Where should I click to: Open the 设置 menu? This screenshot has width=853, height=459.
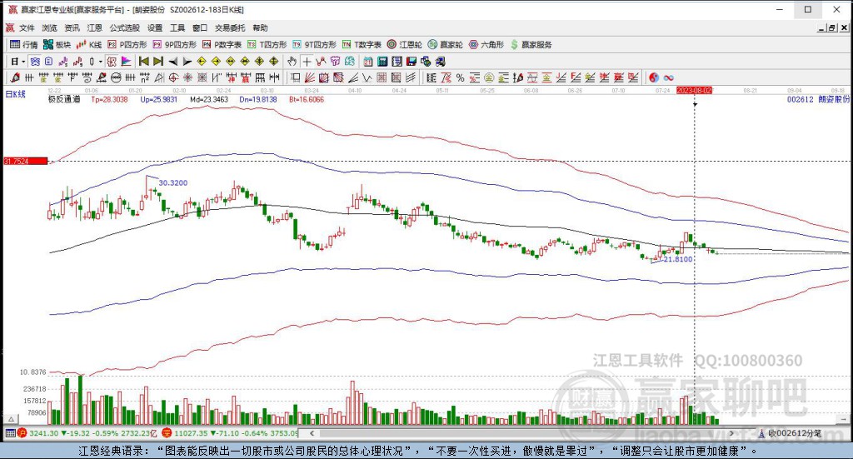click(x=155, y=27)
